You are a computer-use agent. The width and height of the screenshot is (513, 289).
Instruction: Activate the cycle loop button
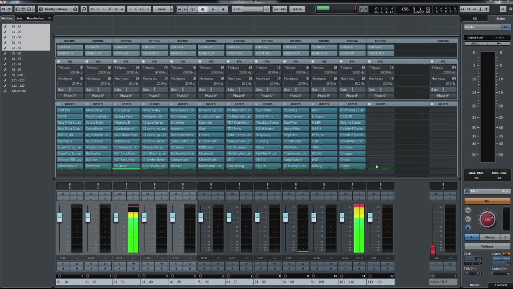tap(192, 9)
